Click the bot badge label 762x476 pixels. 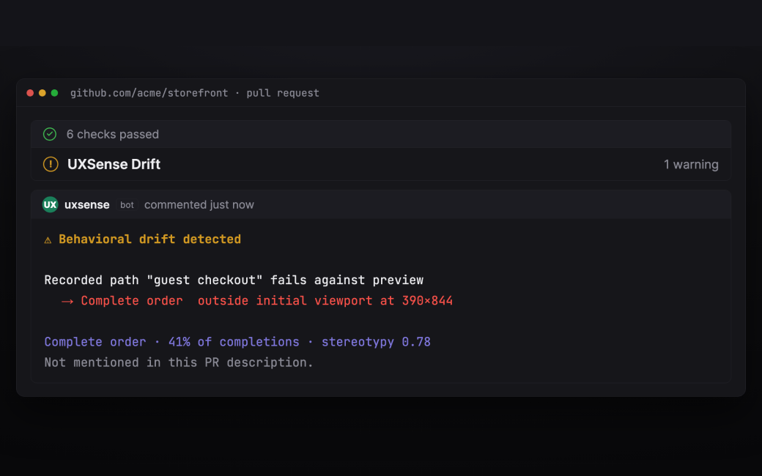[x=127, y=205]
